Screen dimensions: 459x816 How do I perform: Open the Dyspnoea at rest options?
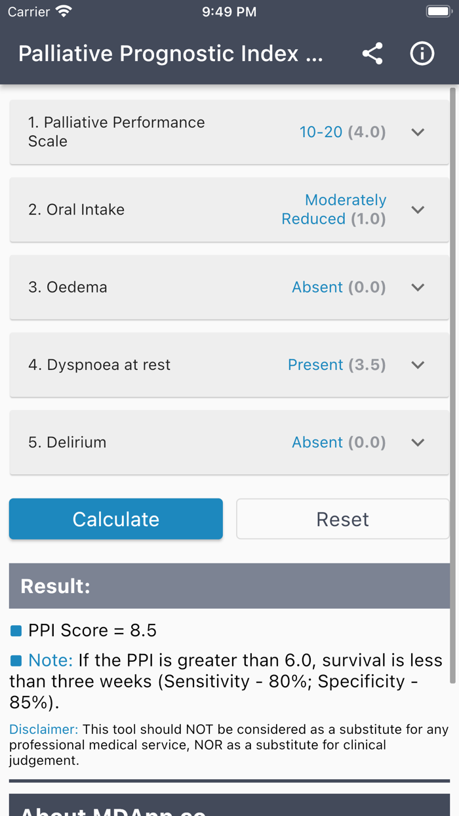coord(418,365)
